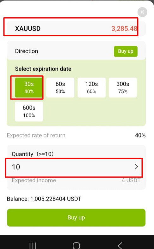154x249 pixels.
Task: Click the Select expiration date heading
Action: 43,69
